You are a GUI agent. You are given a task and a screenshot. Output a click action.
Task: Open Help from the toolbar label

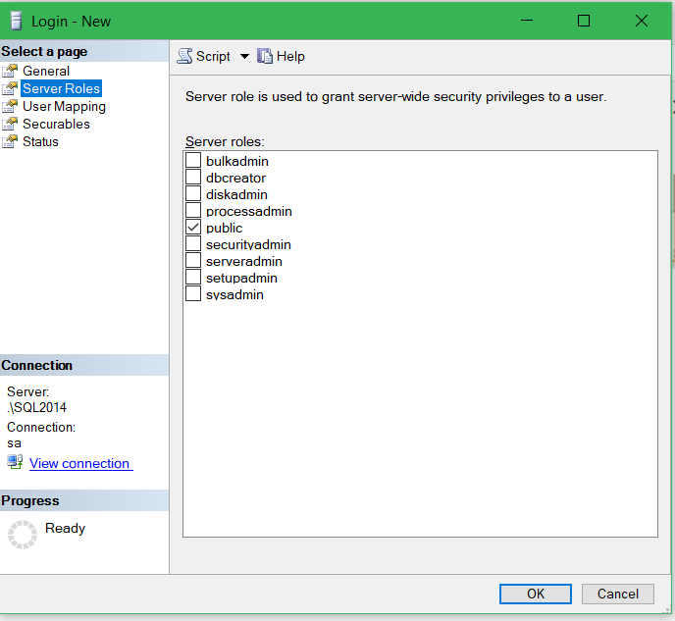coord(290,56)
